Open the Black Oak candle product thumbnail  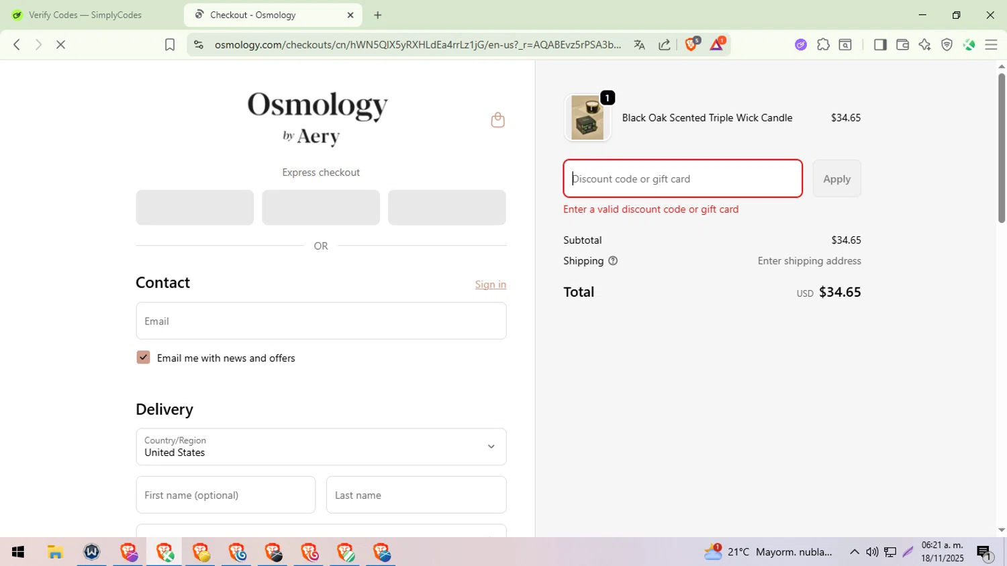[x=587, y=117]
